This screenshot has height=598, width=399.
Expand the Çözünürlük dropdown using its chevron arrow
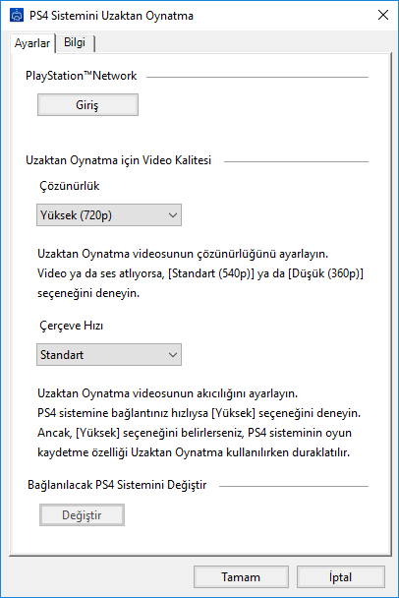[173, 215]
